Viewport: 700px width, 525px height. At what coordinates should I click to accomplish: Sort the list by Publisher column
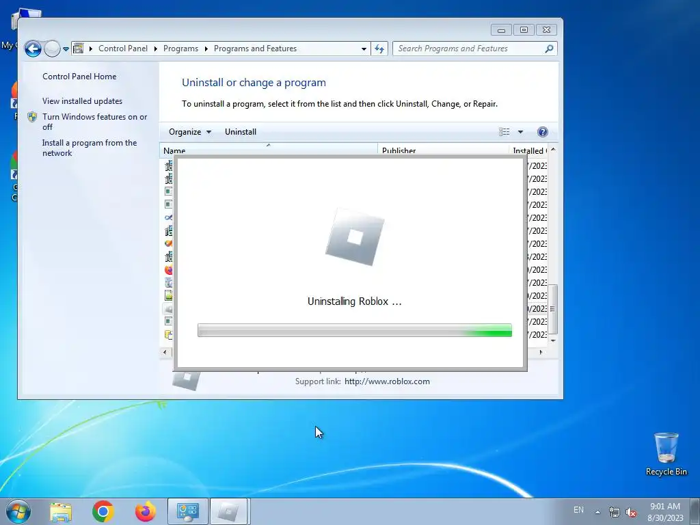click(x=443, y=150)
